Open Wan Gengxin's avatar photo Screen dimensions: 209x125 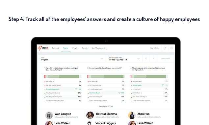49,115
